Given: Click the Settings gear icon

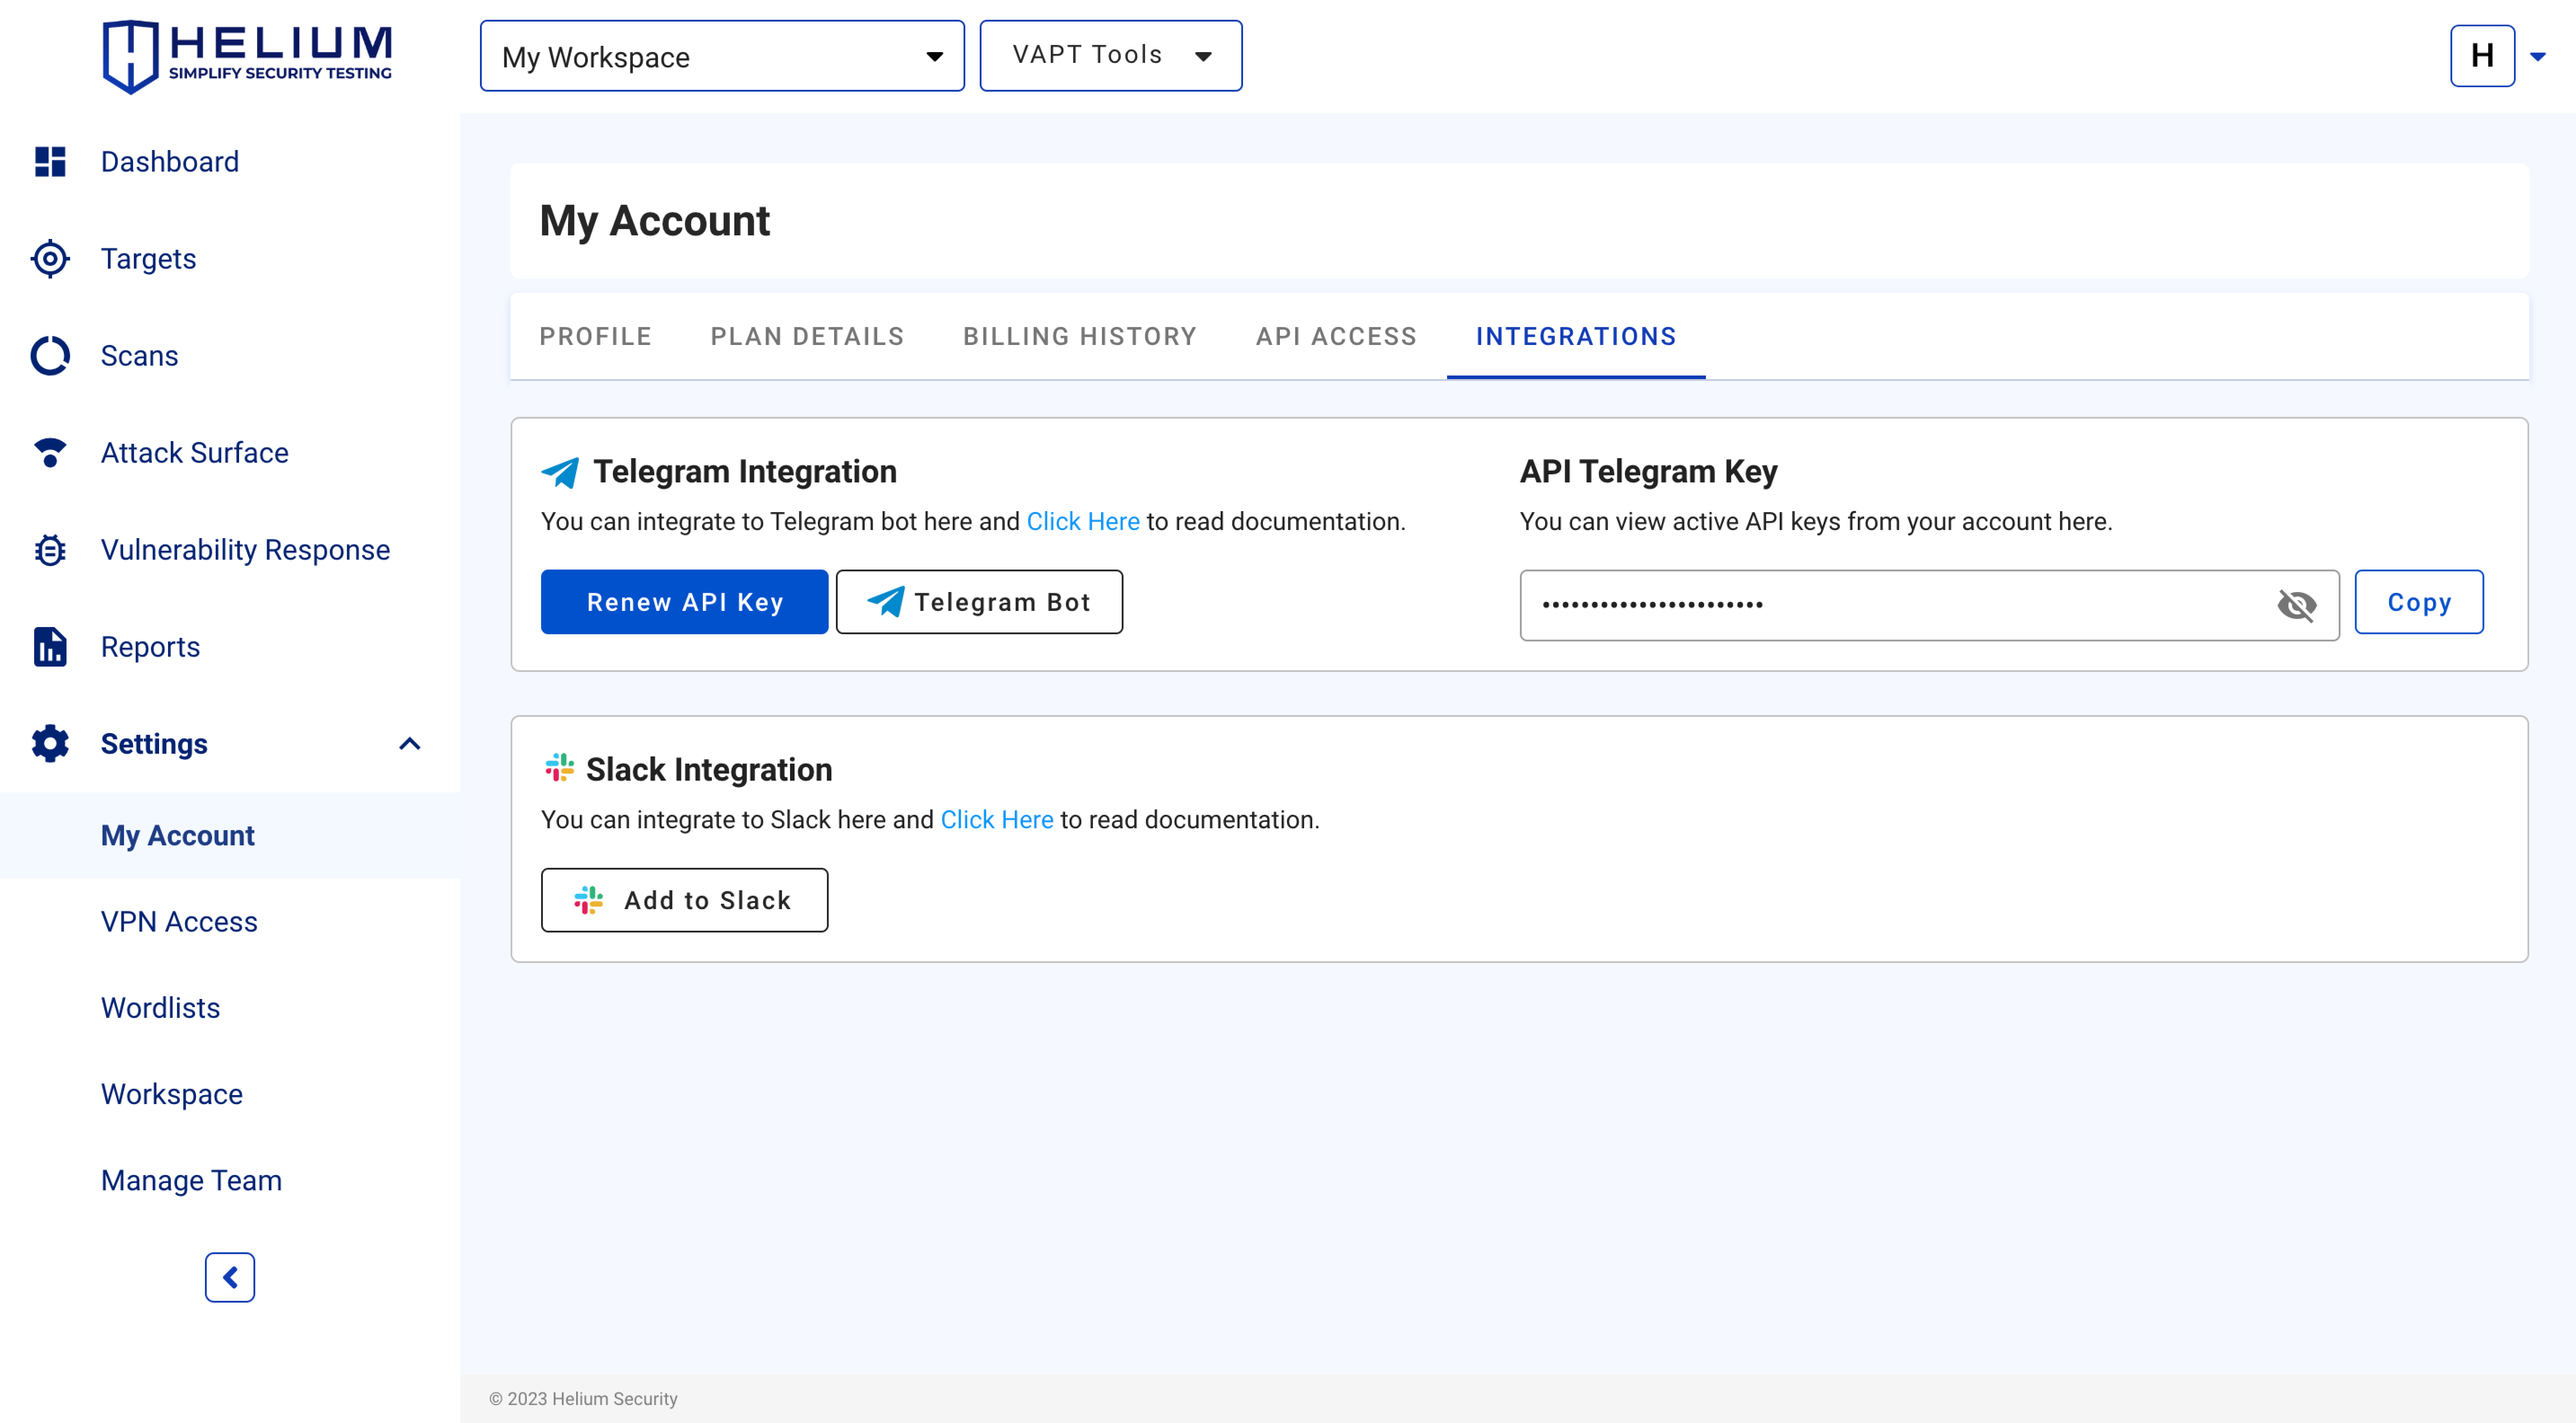Looking at the screenshot, I should (x=50, y=743).
